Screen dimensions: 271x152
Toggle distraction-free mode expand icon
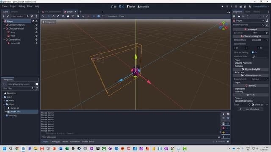pyautogui.click(x=229, y=12)
